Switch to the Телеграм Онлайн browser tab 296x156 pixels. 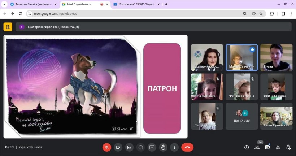(31, 4)
